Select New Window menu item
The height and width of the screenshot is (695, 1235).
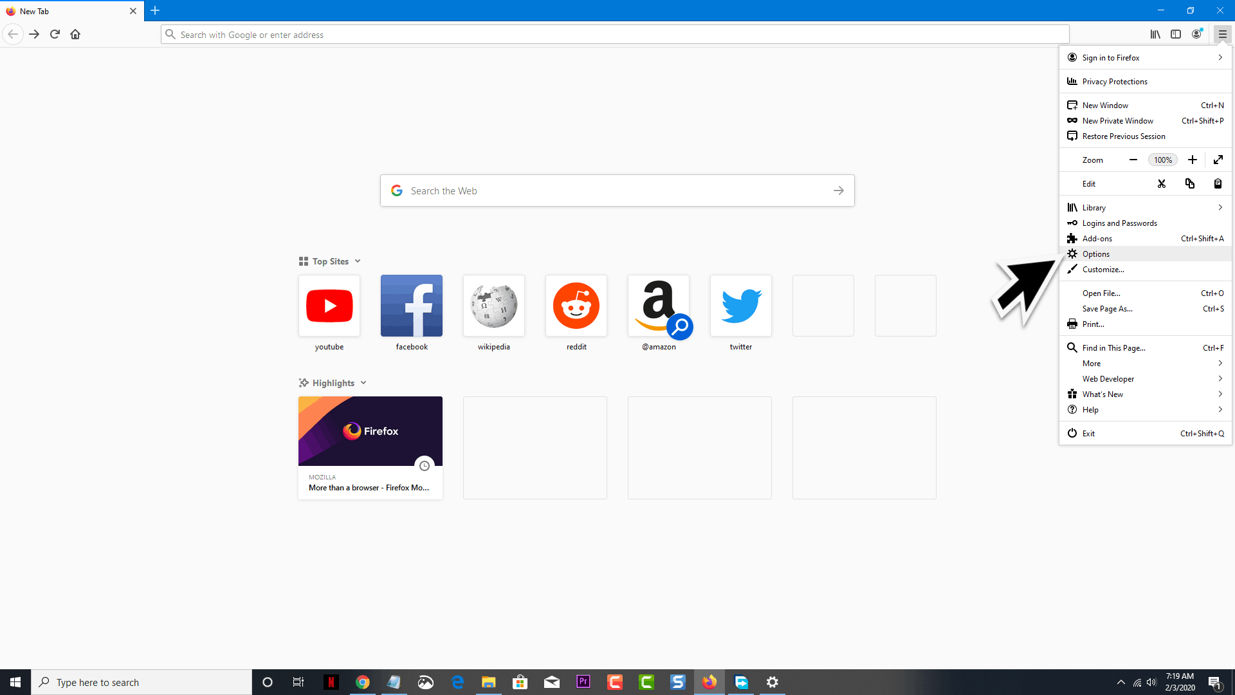1146,106
